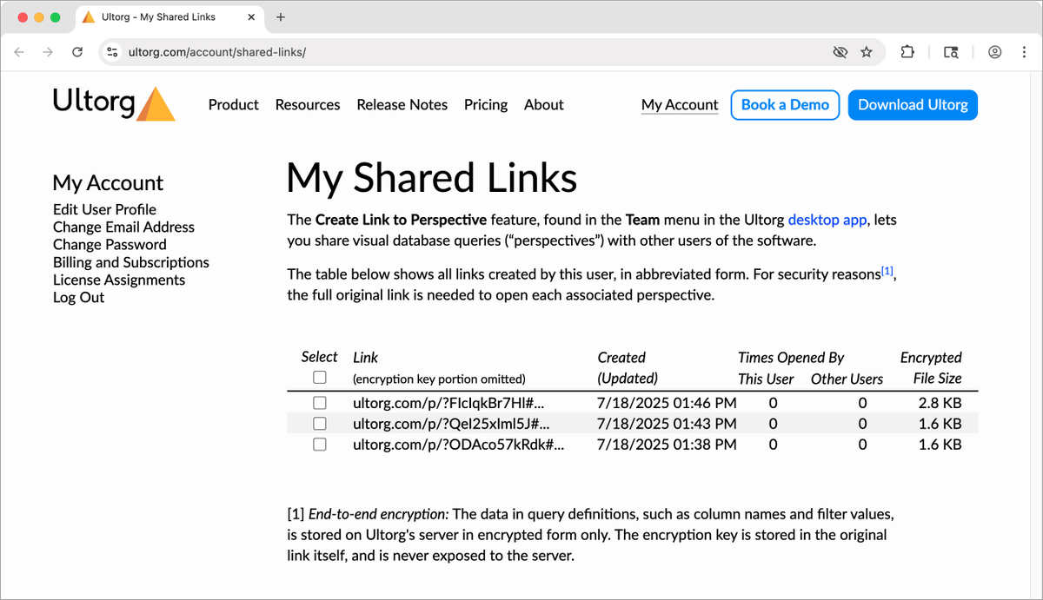Go to Release Notes

click(x=402, y=105)
